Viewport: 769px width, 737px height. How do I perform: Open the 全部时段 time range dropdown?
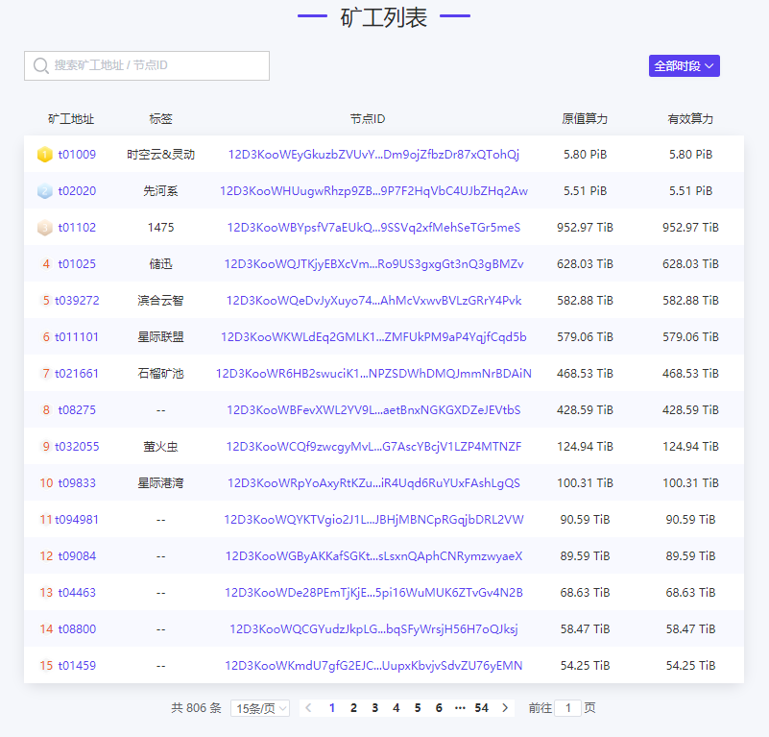coord(685,65)
